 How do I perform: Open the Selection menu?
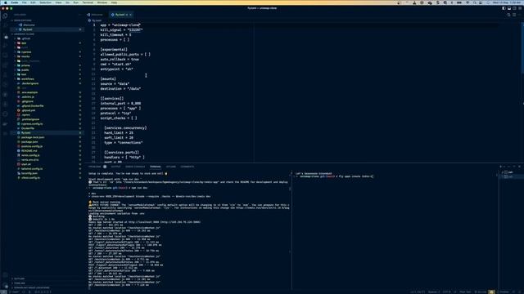click(x=46, y=2)
